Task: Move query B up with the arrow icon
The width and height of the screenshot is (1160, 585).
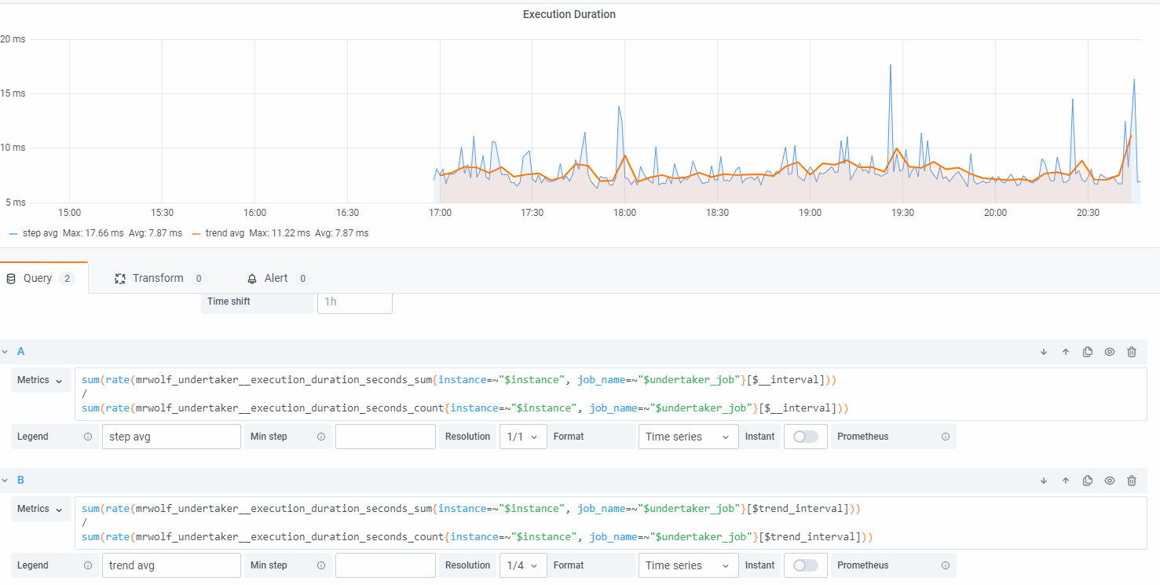Action: [1065, 480]
